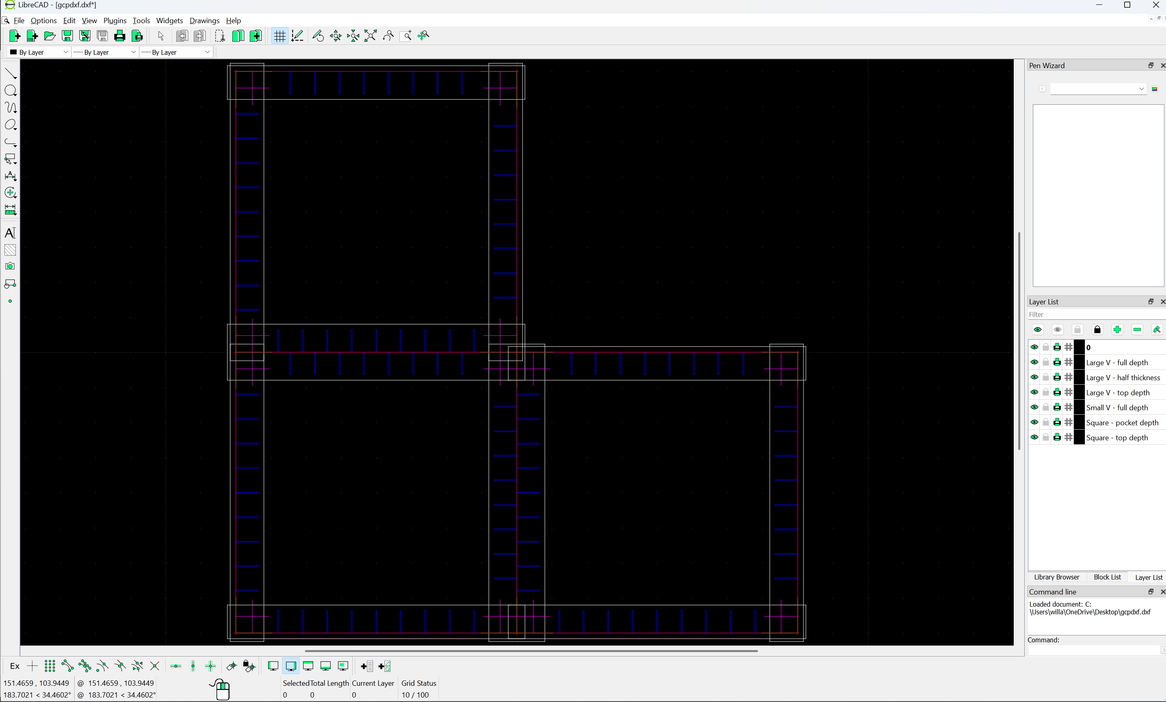1166x702 pixels.
Task: Hide the Large V - full depth layer
Action: coord(1034,362)
